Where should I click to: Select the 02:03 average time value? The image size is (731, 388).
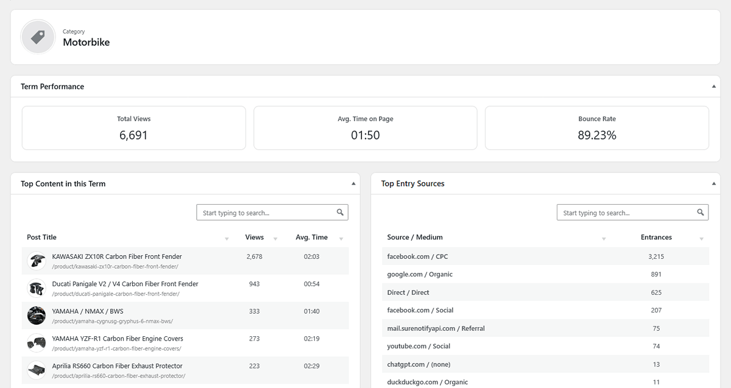pyautogui.click(x=311, y=256)
